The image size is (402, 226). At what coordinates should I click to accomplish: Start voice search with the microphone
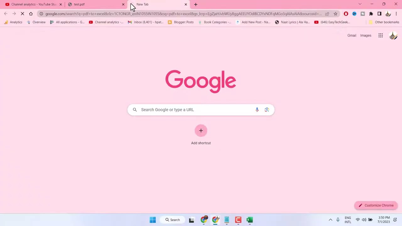click(x=257, y=110)
